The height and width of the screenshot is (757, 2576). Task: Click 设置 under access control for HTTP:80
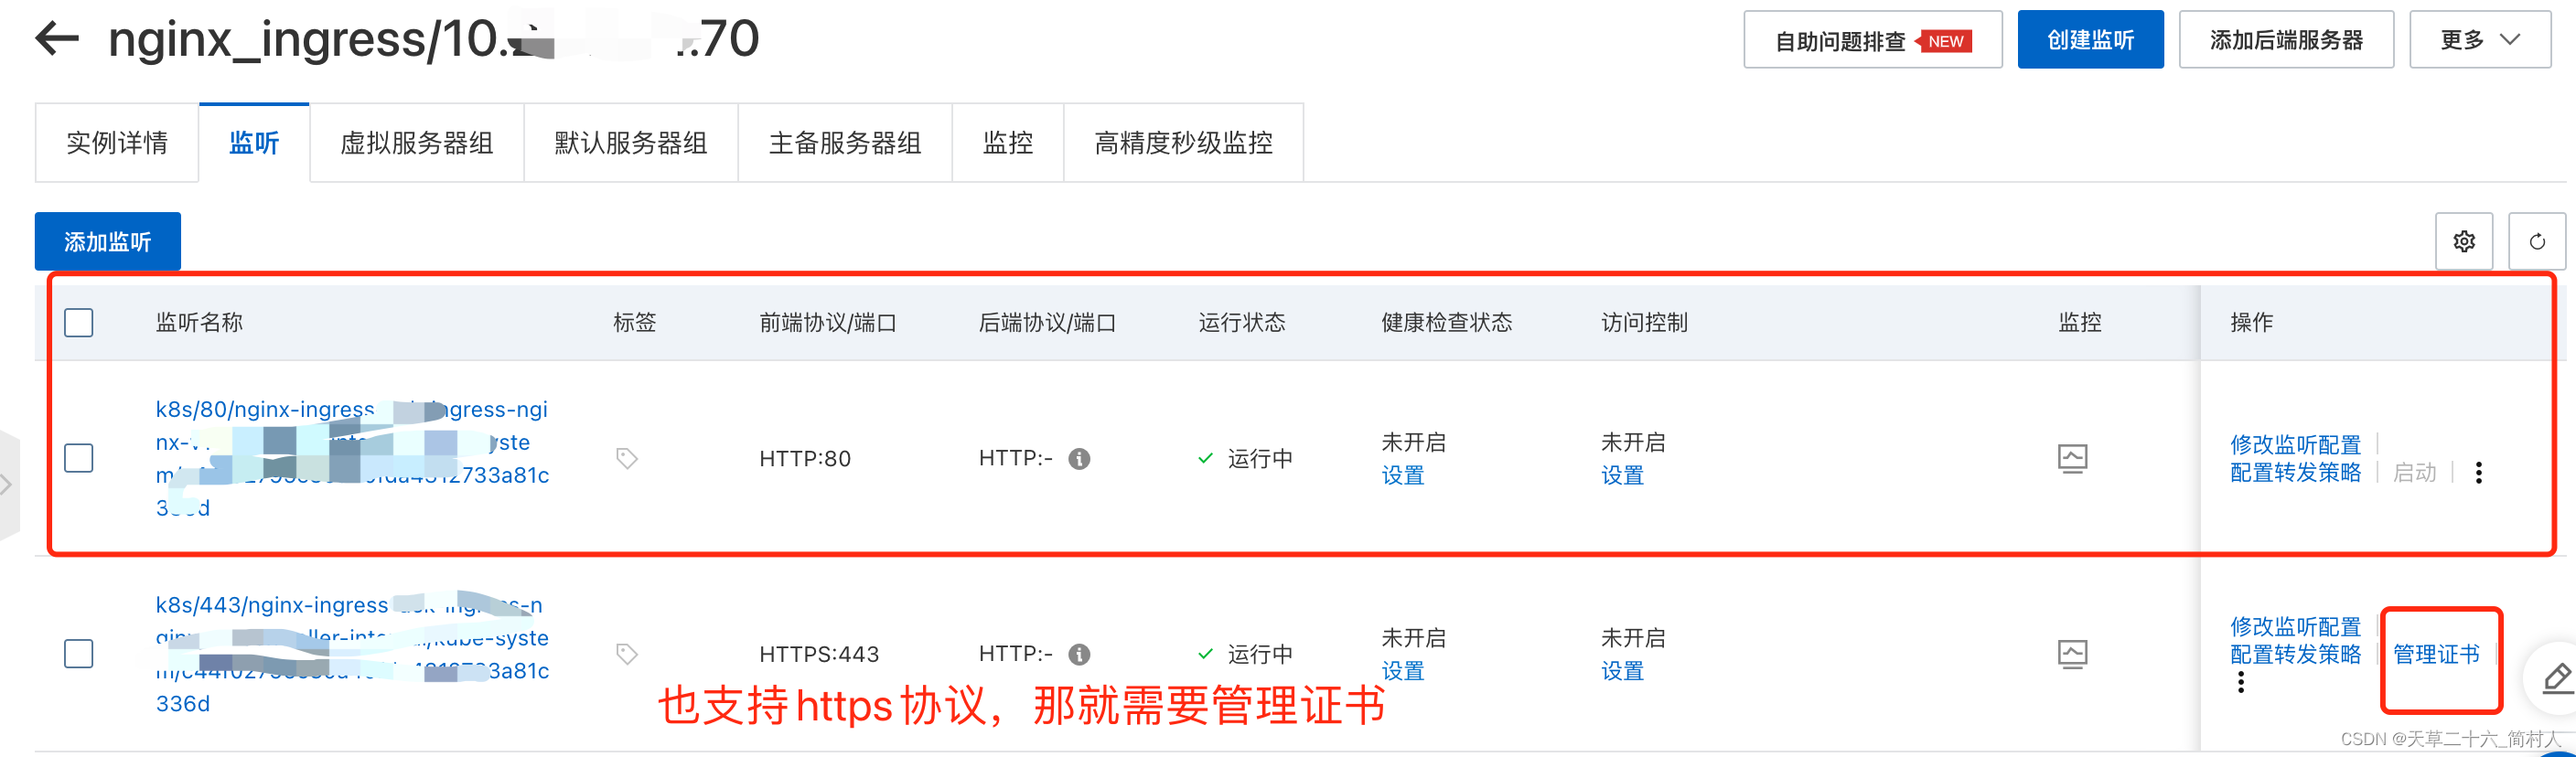1623,475
